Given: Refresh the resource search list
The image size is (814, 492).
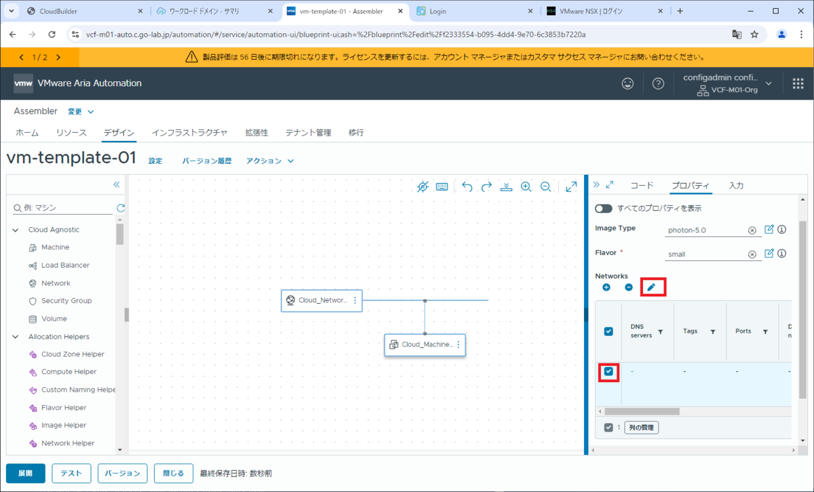Looking at the screenshot, I should tap(121, 208).
